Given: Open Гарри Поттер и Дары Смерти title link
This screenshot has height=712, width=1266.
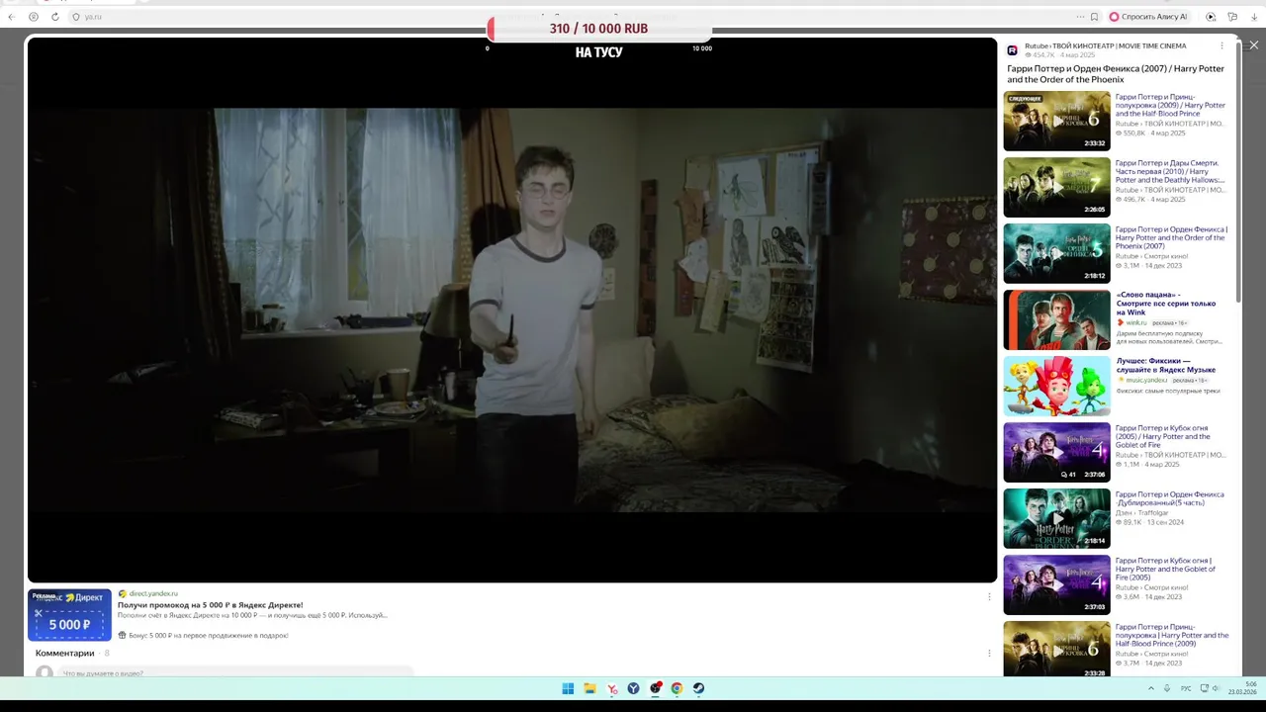Looking at the screenshot, I should 1170,171.
